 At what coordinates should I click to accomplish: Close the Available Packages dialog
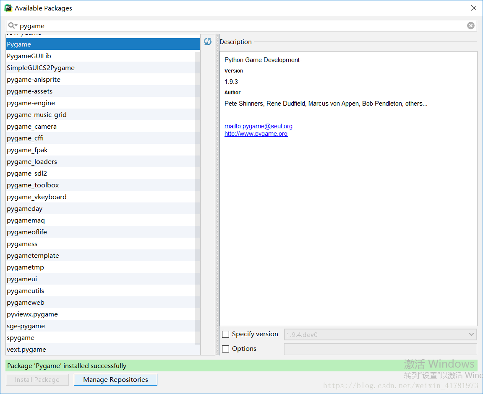[473, 8]
